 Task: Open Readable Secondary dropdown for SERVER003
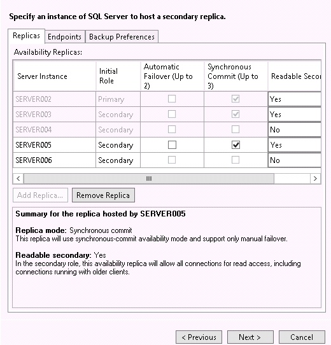pyautogui.click(x=295, y=115)
